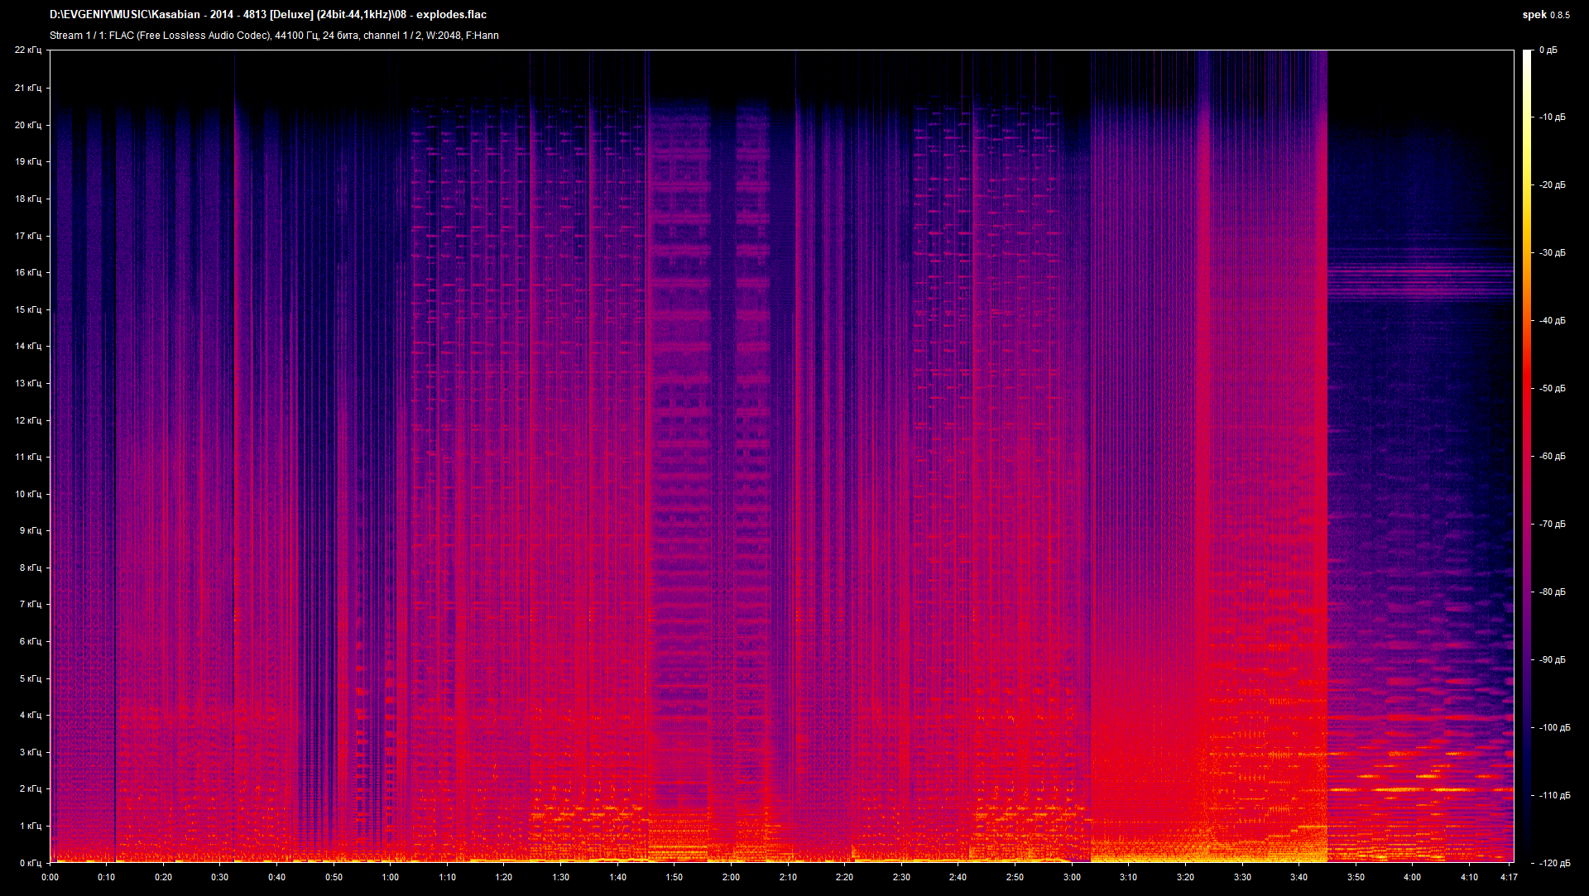This screenshot has width=1589, height=896.
Task: Click the 2:00 timestamp on the time axis
Action: click(x=732, y=877)
